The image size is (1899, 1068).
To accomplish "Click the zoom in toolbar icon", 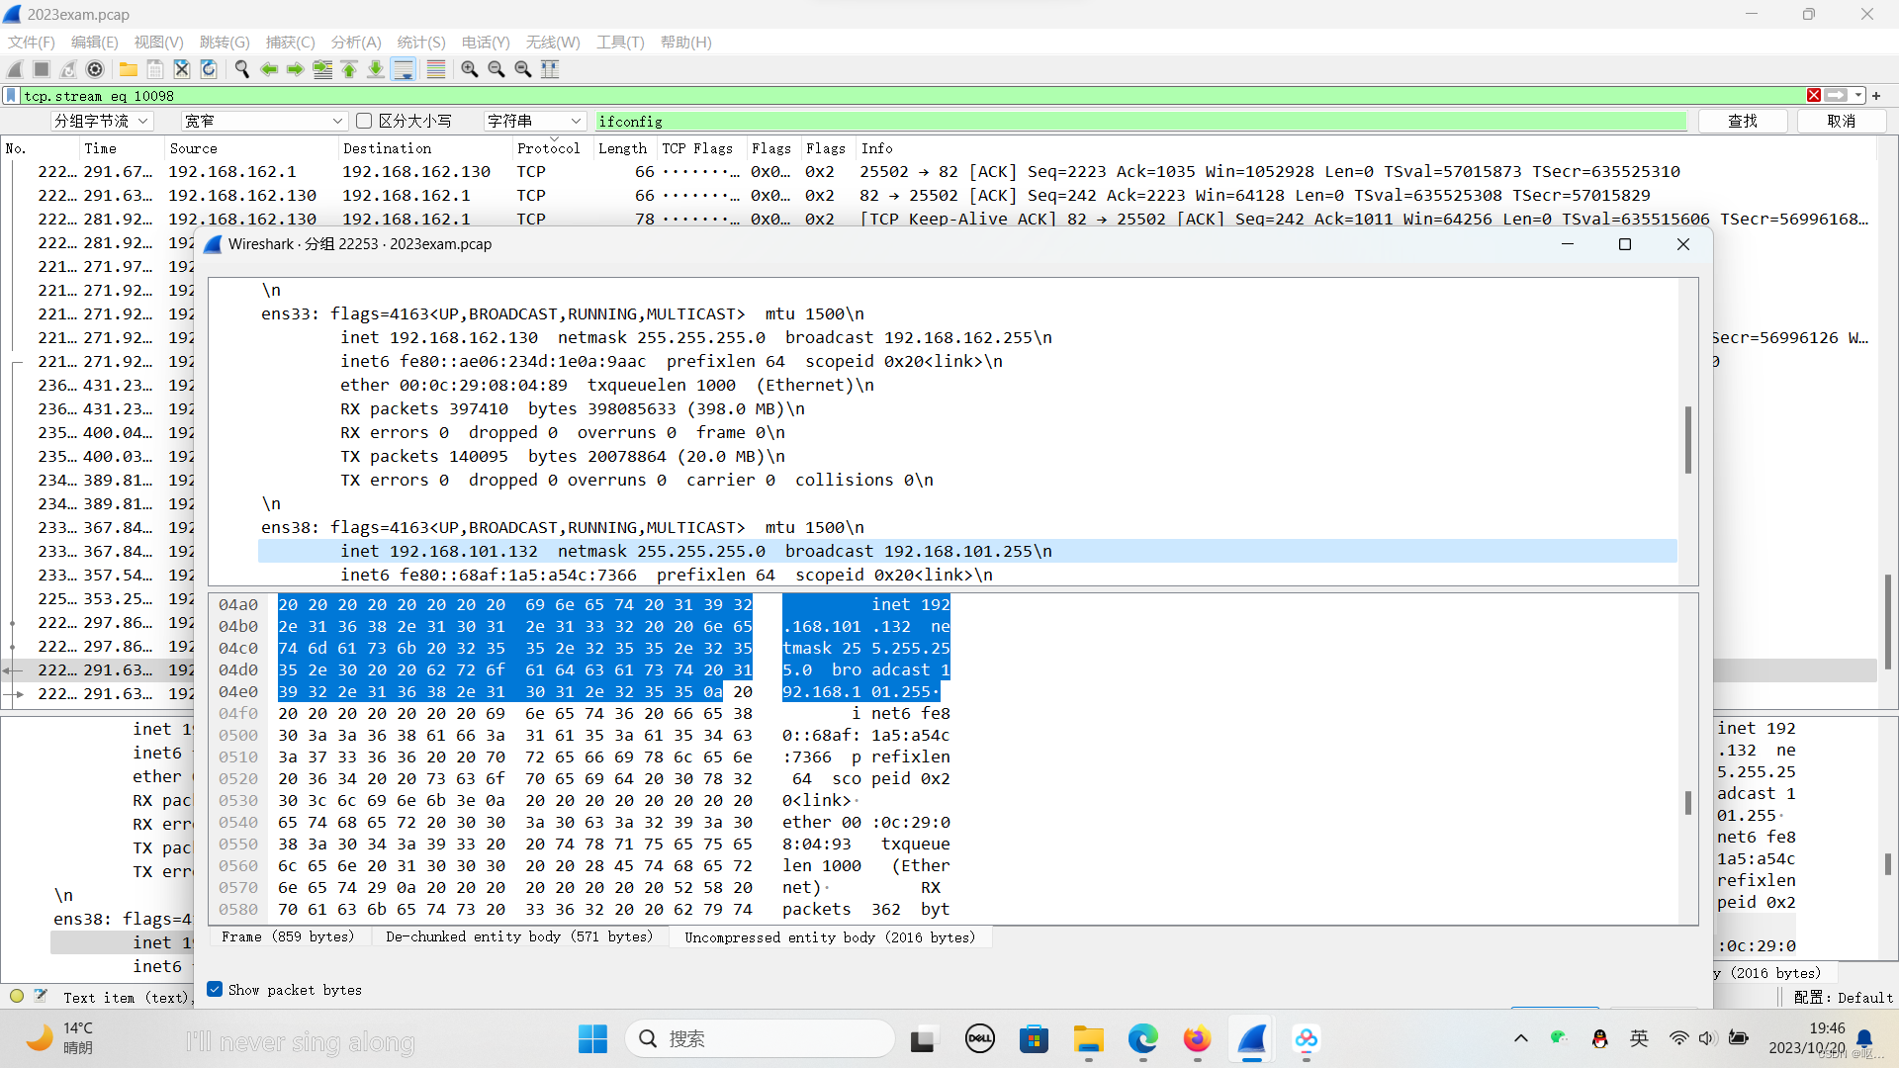I will 470,69.
